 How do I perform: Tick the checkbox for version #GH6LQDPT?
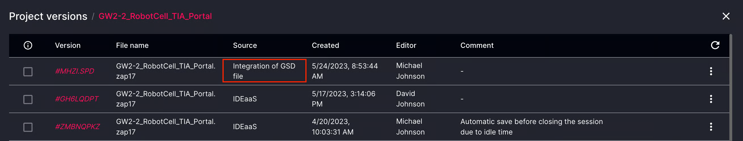coord(28,99)
